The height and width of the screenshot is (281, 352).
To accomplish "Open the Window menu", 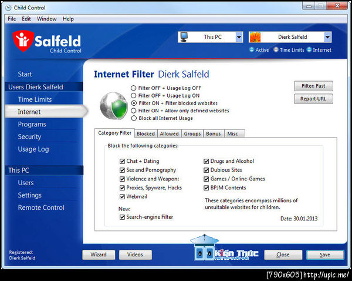I will click(x=47, y=19).
